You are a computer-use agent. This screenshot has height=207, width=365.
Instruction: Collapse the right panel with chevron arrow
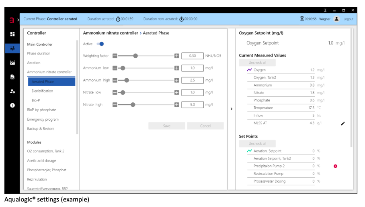232,109
